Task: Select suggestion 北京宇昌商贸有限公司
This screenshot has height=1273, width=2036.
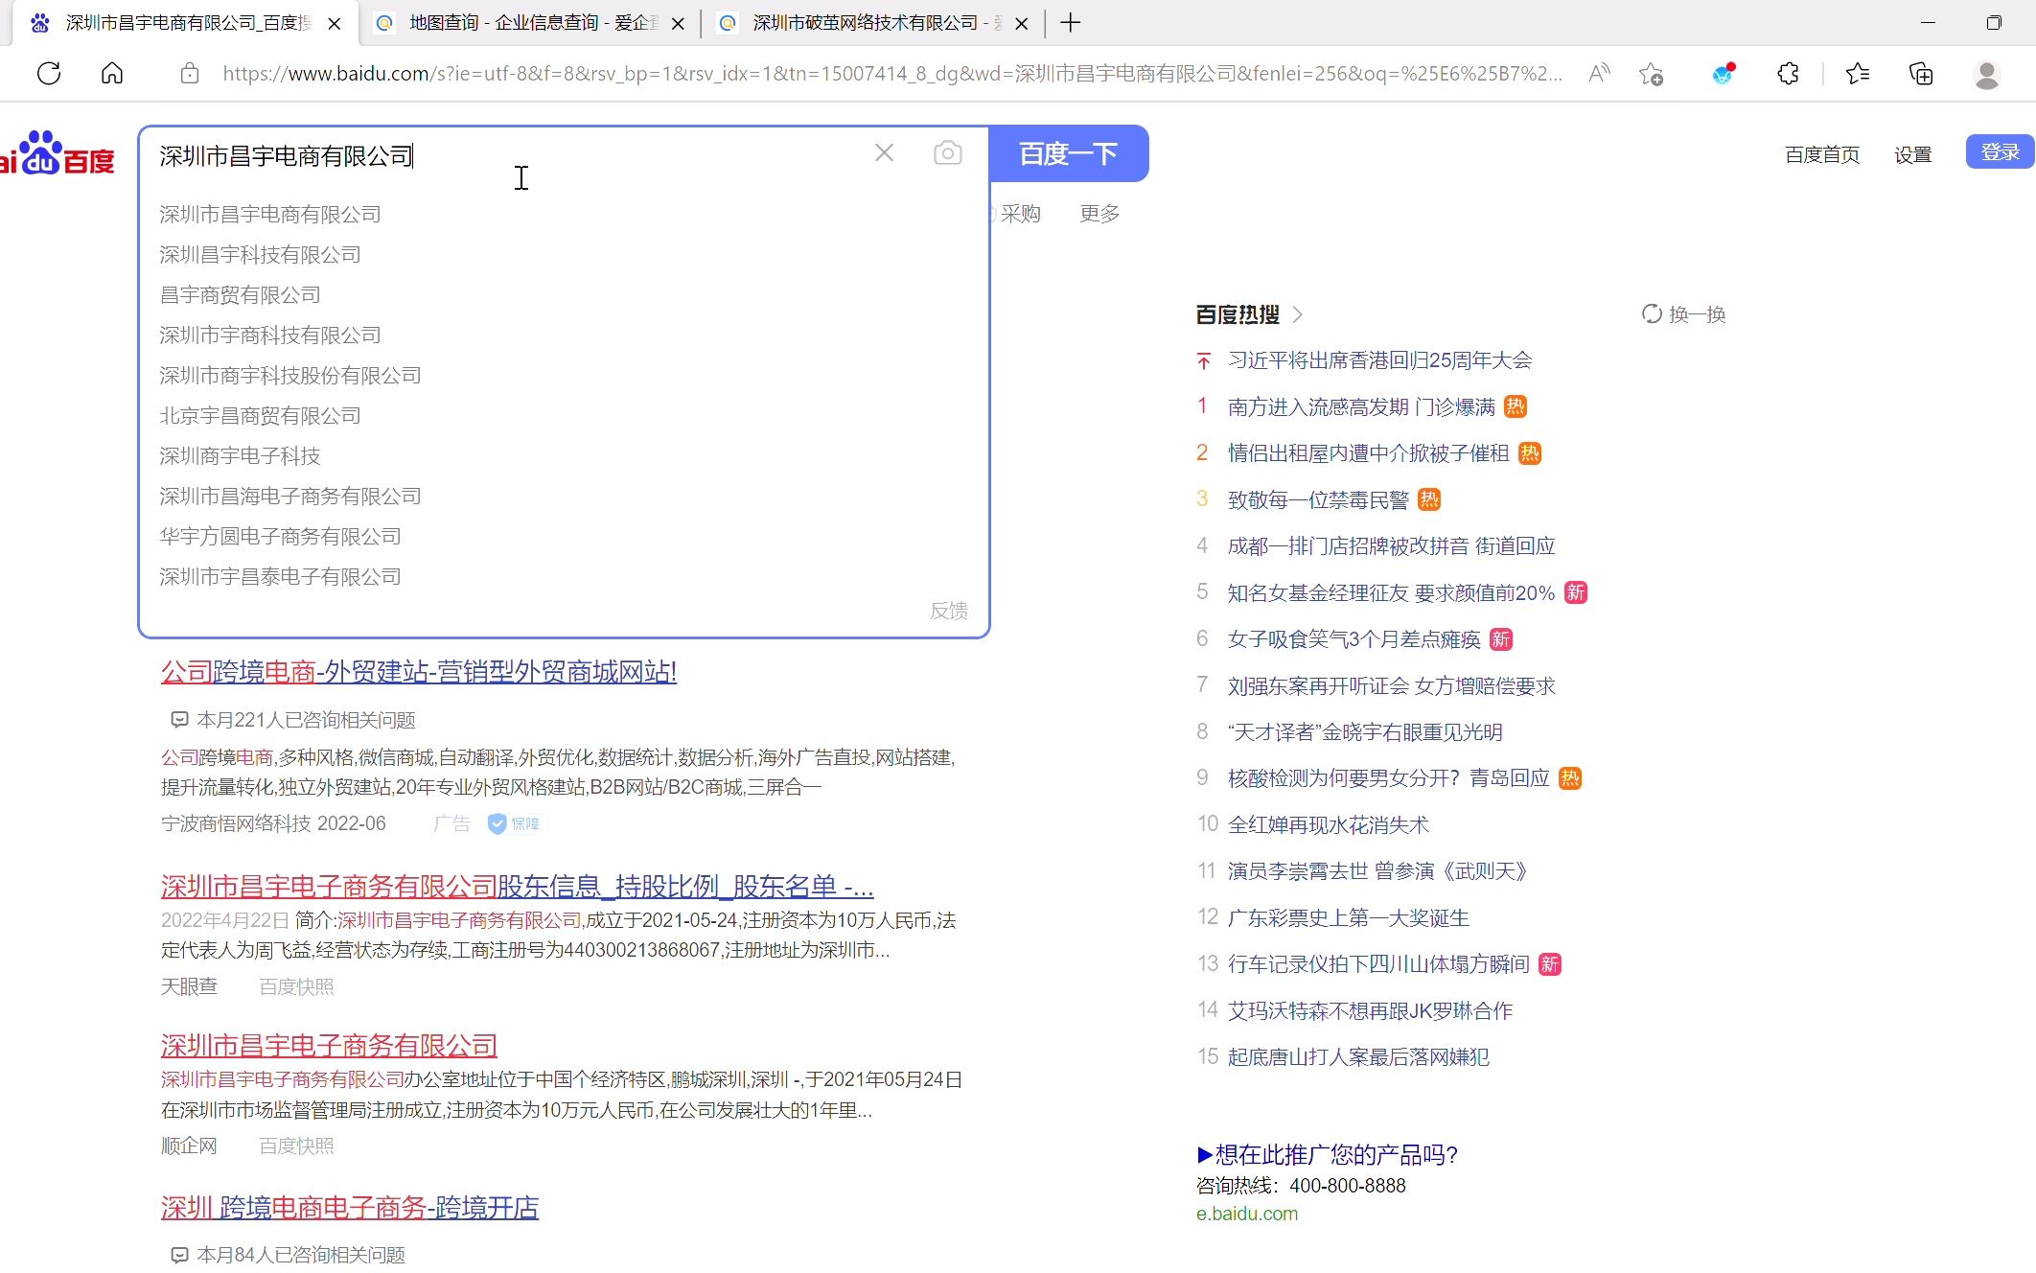Action: 260,416
